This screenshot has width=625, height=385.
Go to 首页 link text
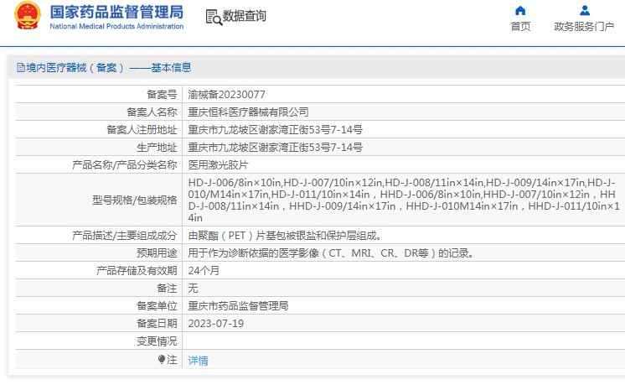(520, 26)
